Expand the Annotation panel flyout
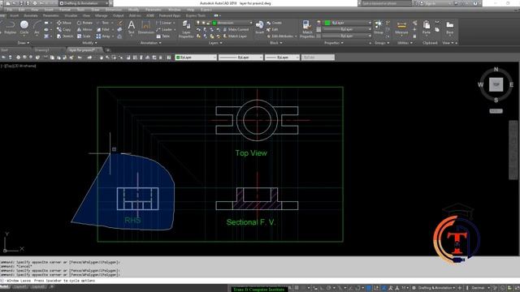 coord(150,43)
